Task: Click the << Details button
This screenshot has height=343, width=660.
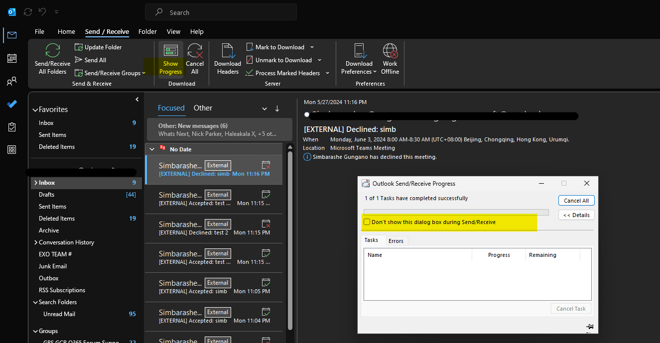Action: click(576, 215)
